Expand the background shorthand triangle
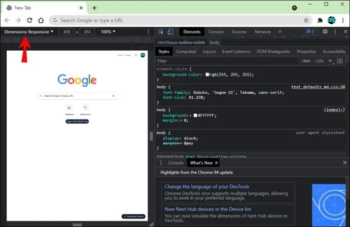Image resolution: width=350 pixels, height=227 pixels. click(x=190, y=116)
